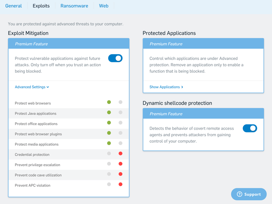Disable Dynamic shellcode protection toggle
This screenshot has width=272, height=204.
point(250,129)
